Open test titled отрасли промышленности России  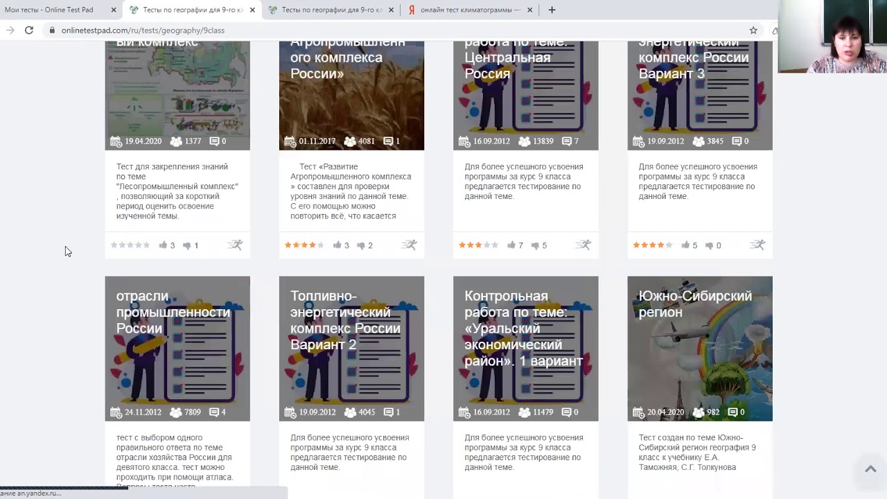(x=173, y=312)
